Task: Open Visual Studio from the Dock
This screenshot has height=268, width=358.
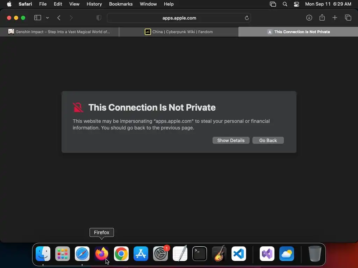Action: pyautogui.click(x=267, y=254)
